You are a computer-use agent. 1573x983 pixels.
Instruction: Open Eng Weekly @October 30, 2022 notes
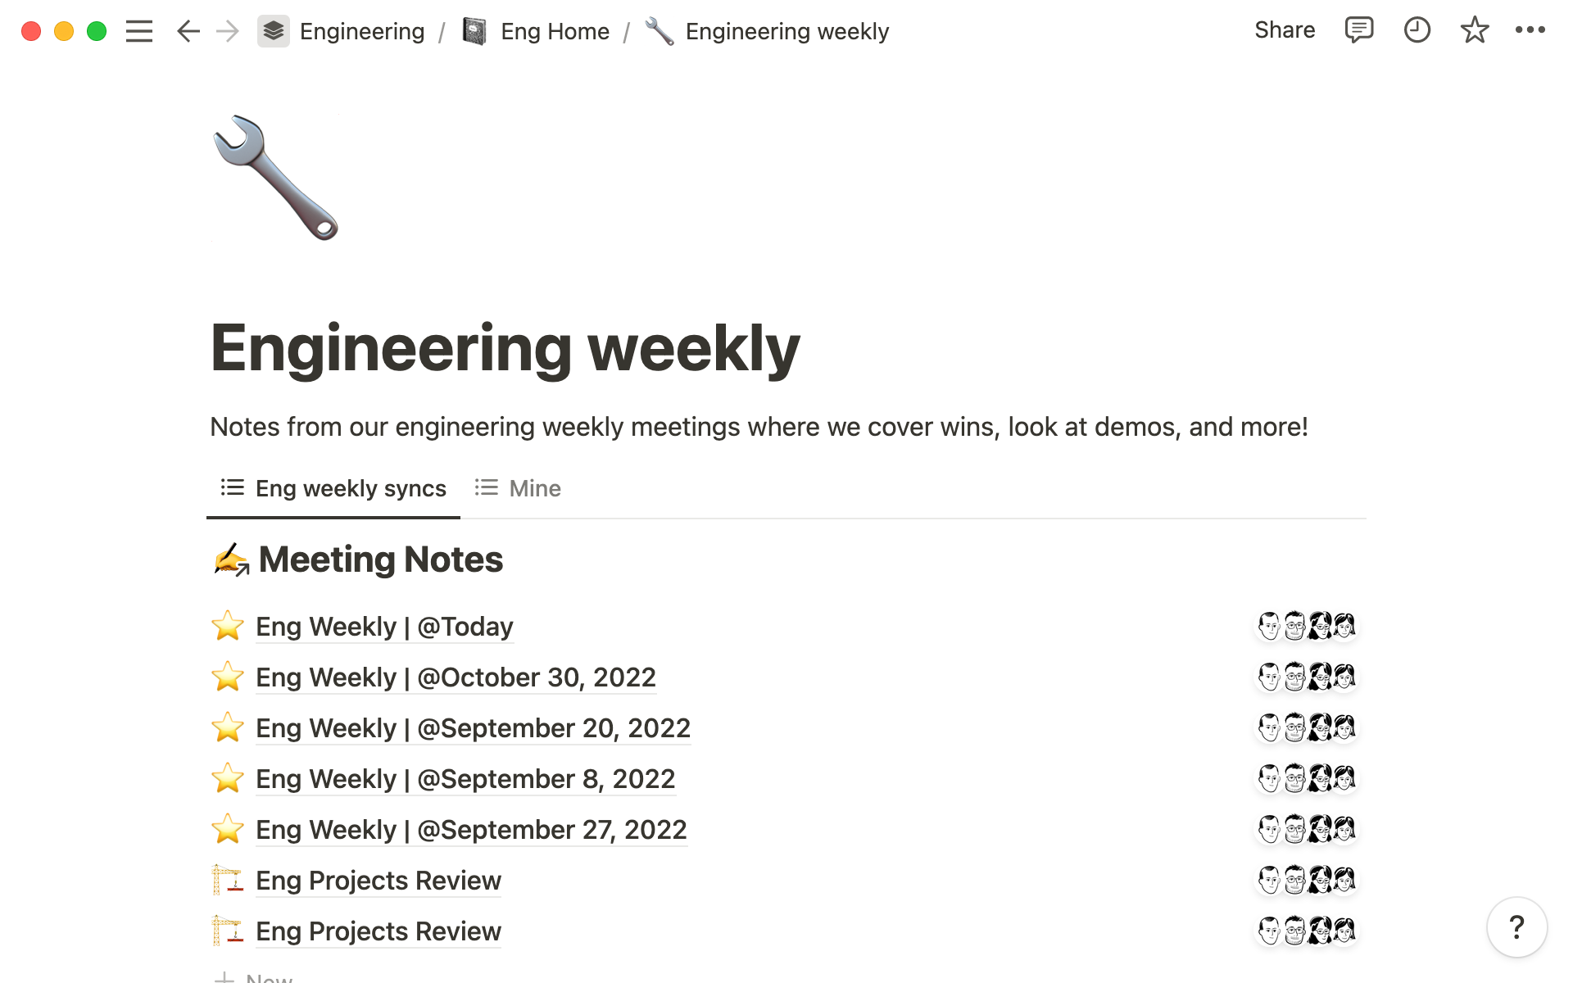coord(456,677)
